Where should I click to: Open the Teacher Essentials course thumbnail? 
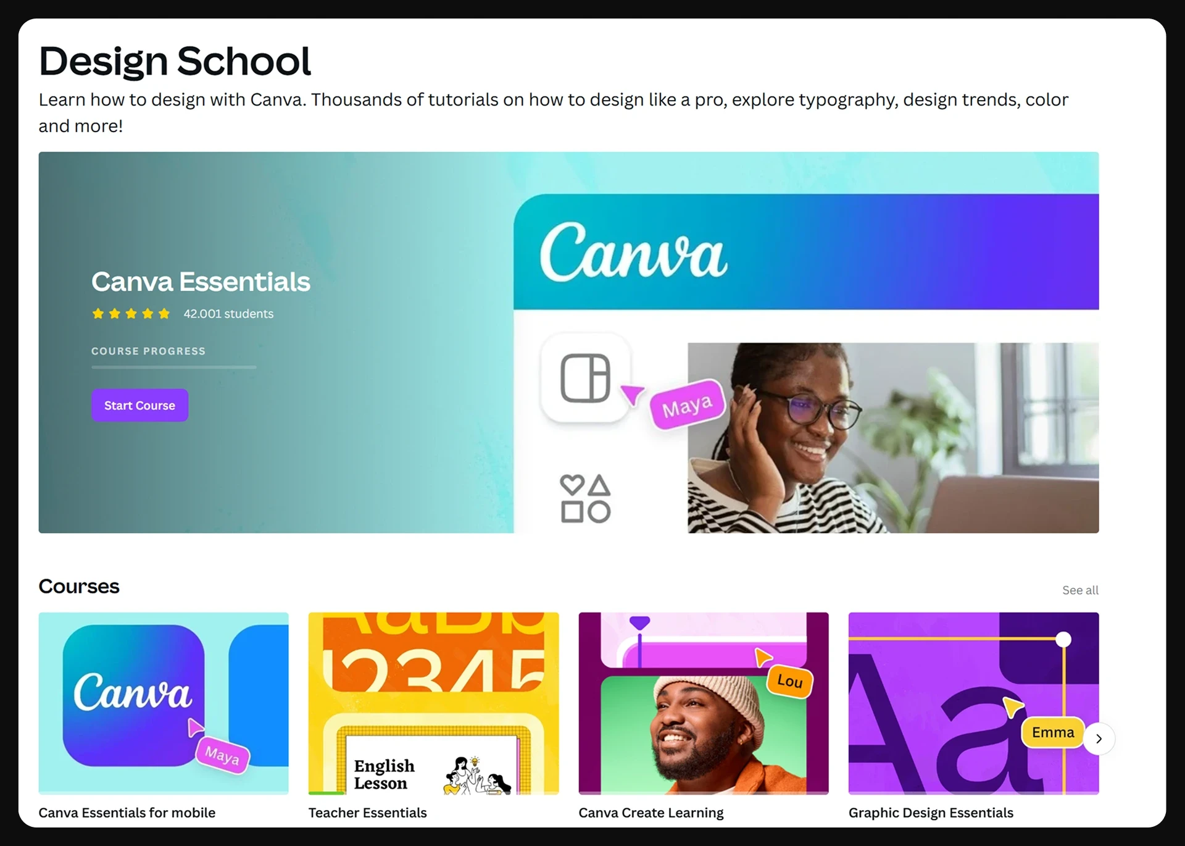click(x=433, y=703)
